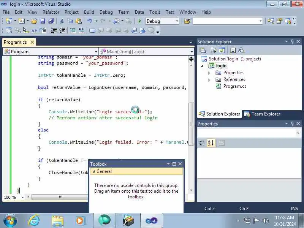Open the File menu
The height and width of the screenshot is (228, 304).
(6, 12)
